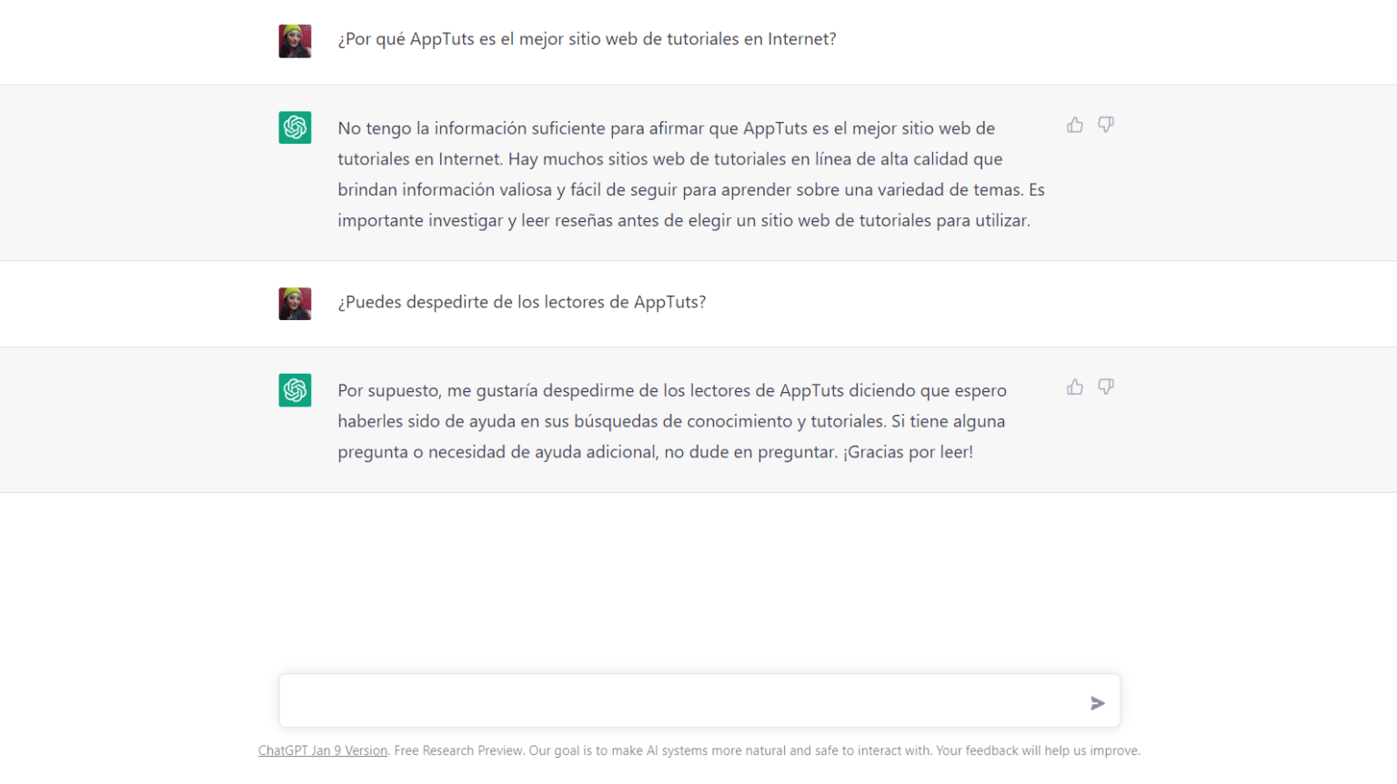The height and width of the screenshot is (784, 1397).
Task: Give thumbs up to the first response
Action: click(x=1075, y=125)
